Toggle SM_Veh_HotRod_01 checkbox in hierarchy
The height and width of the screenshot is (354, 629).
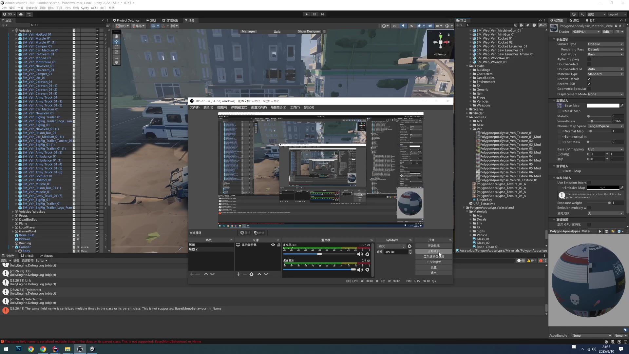pyautogui.click(x=97, y=34)
